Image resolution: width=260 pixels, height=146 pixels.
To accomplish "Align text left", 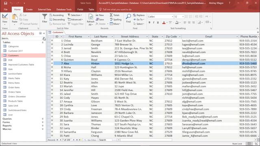I will point(185,22).
